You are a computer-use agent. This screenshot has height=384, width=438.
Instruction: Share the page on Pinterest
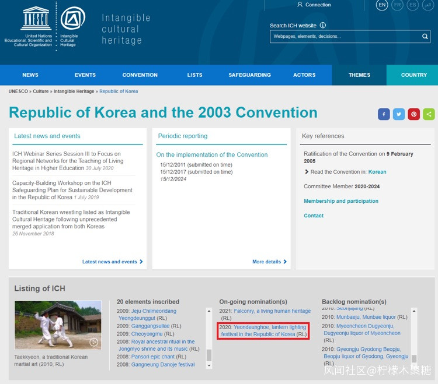[414, 114]
